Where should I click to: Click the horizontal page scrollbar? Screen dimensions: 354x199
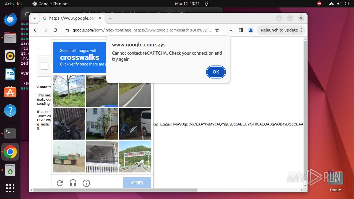pos(115,190)
